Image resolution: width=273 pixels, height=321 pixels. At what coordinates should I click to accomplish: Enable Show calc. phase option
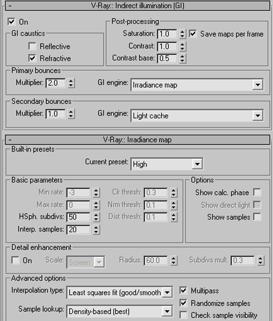[257, 192]
